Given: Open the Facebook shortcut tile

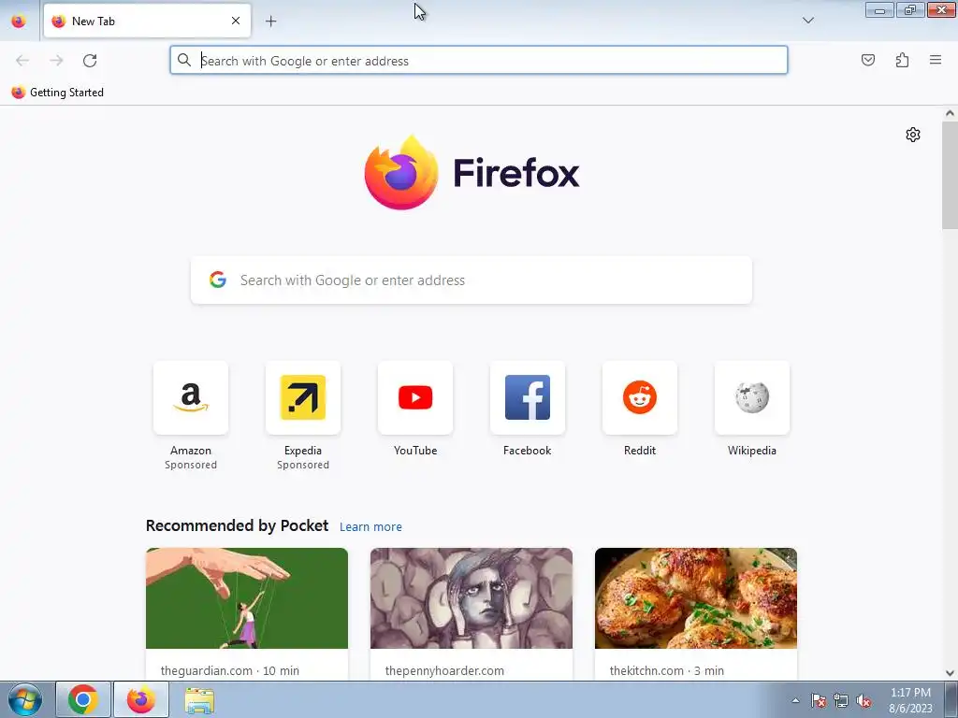Looking at the screenshot, I should (x=528, y=397).
